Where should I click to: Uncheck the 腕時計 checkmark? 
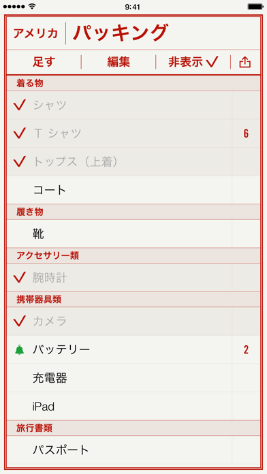[19, 278]
